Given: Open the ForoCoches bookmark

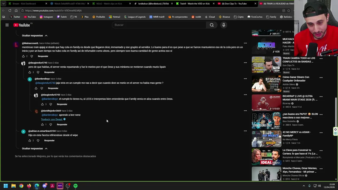Looking at the screenshot, I should (x=255, y=17).
